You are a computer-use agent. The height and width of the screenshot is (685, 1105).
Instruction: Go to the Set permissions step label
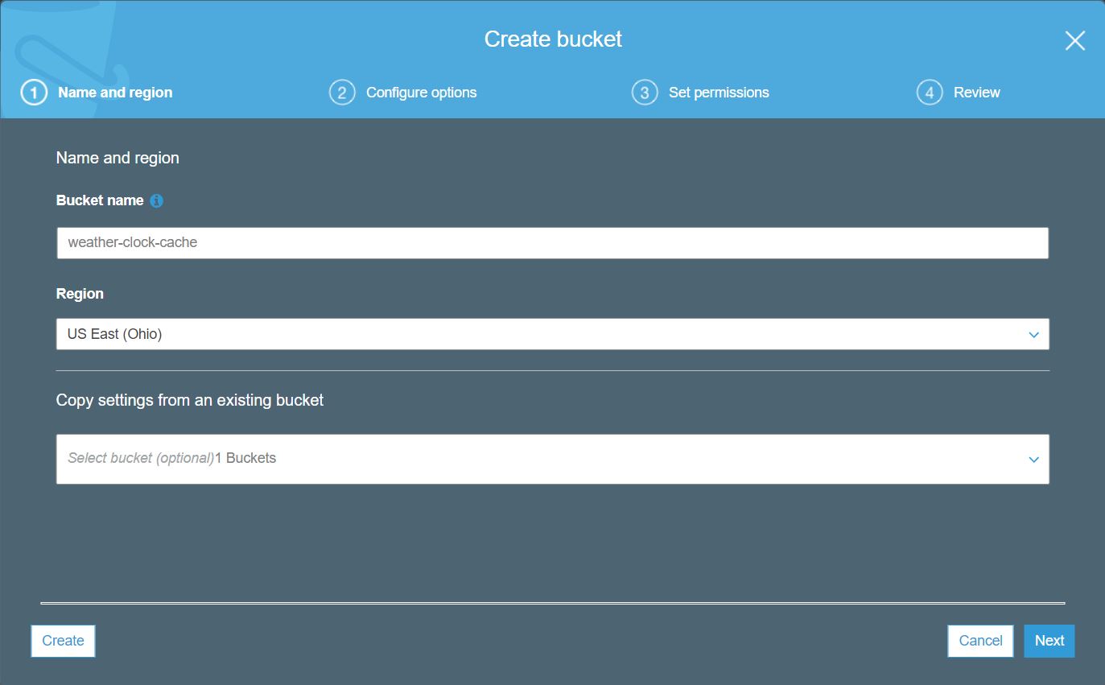719,93
